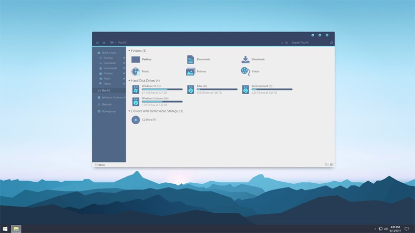415x233 pixels.
Task: Open the address bar history dropdown
Action: click(282, 43)
